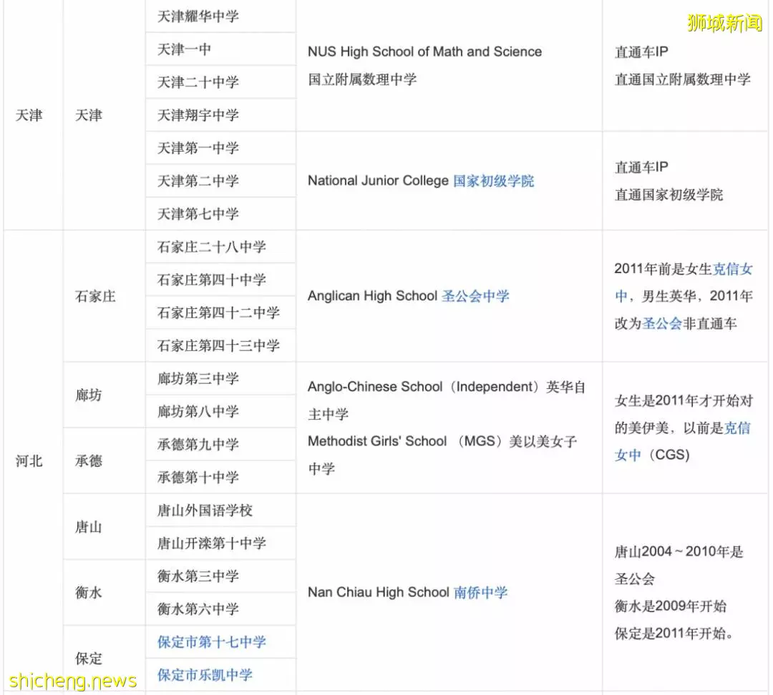Screen dimensions: 773x695
Task: Select the 石家庄第四十三中学 cell
Action: coord(221,346)
